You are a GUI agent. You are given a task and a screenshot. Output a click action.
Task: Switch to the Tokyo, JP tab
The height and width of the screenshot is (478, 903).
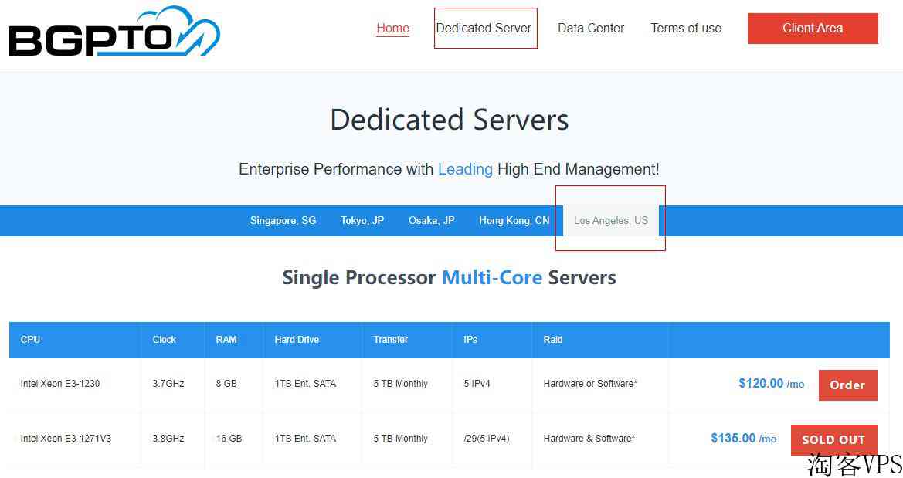click(362, 221)
